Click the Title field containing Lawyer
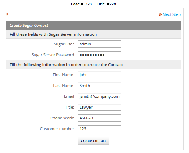Viewport: 189px width, 153px height. (99, 107)
